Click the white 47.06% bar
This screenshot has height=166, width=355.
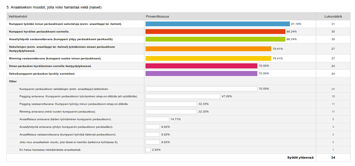click(x=183, y=96)
